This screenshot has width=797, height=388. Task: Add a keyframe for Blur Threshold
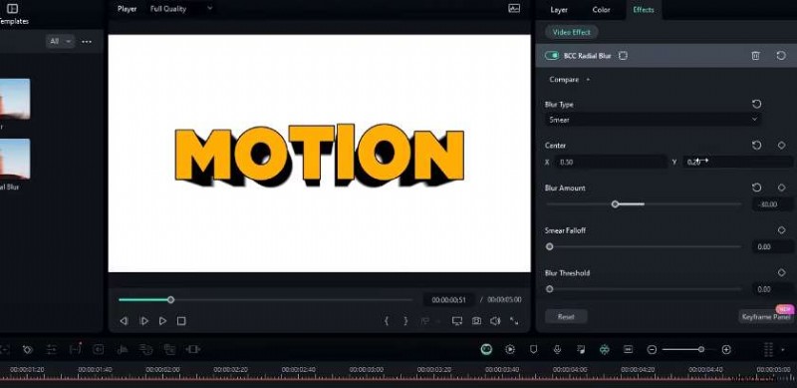tap(782, 272)
